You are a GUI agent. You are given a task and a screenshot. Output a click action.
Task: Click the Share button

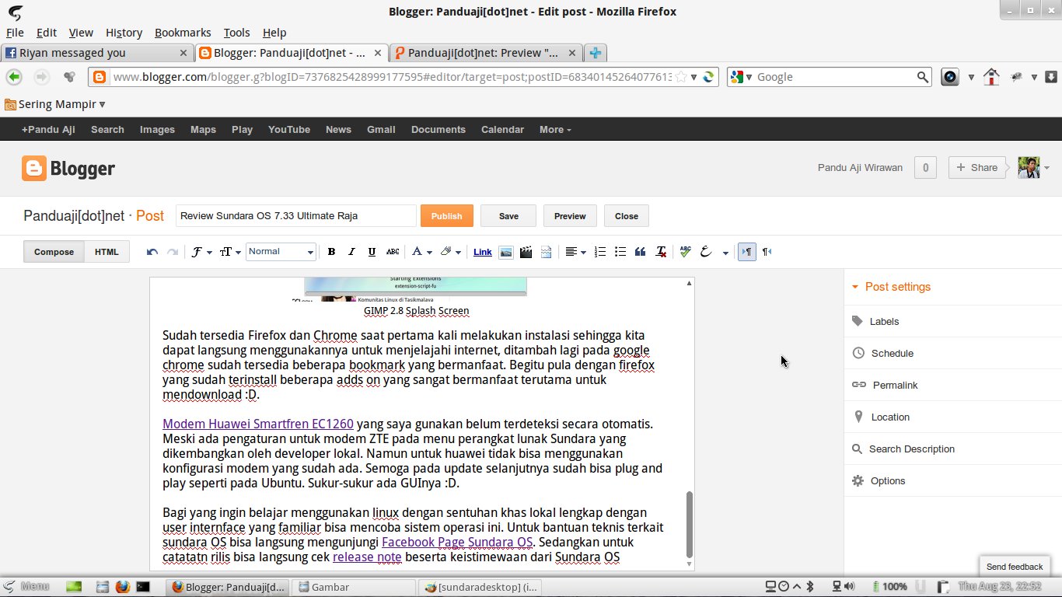(x=977, y=168)
